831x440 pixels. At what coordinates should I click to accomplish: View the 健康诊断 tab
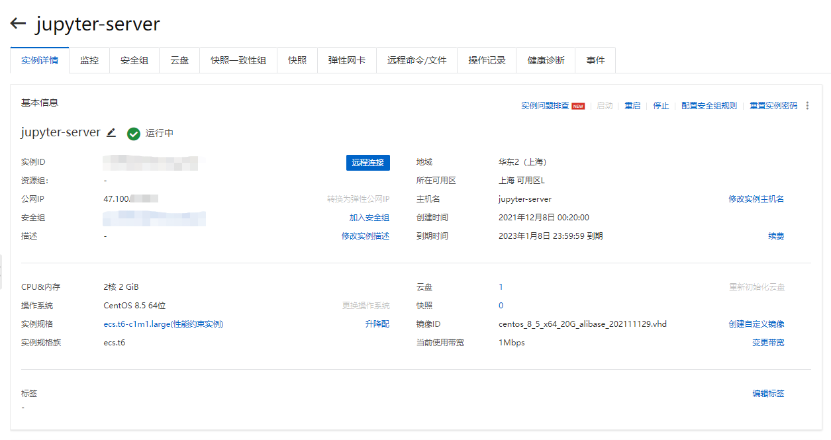click(546, 60)
